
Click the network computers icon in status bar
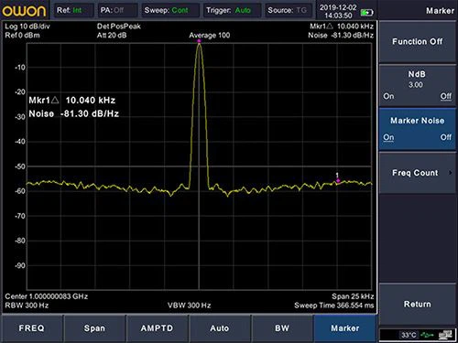click(x=445, y=335)
